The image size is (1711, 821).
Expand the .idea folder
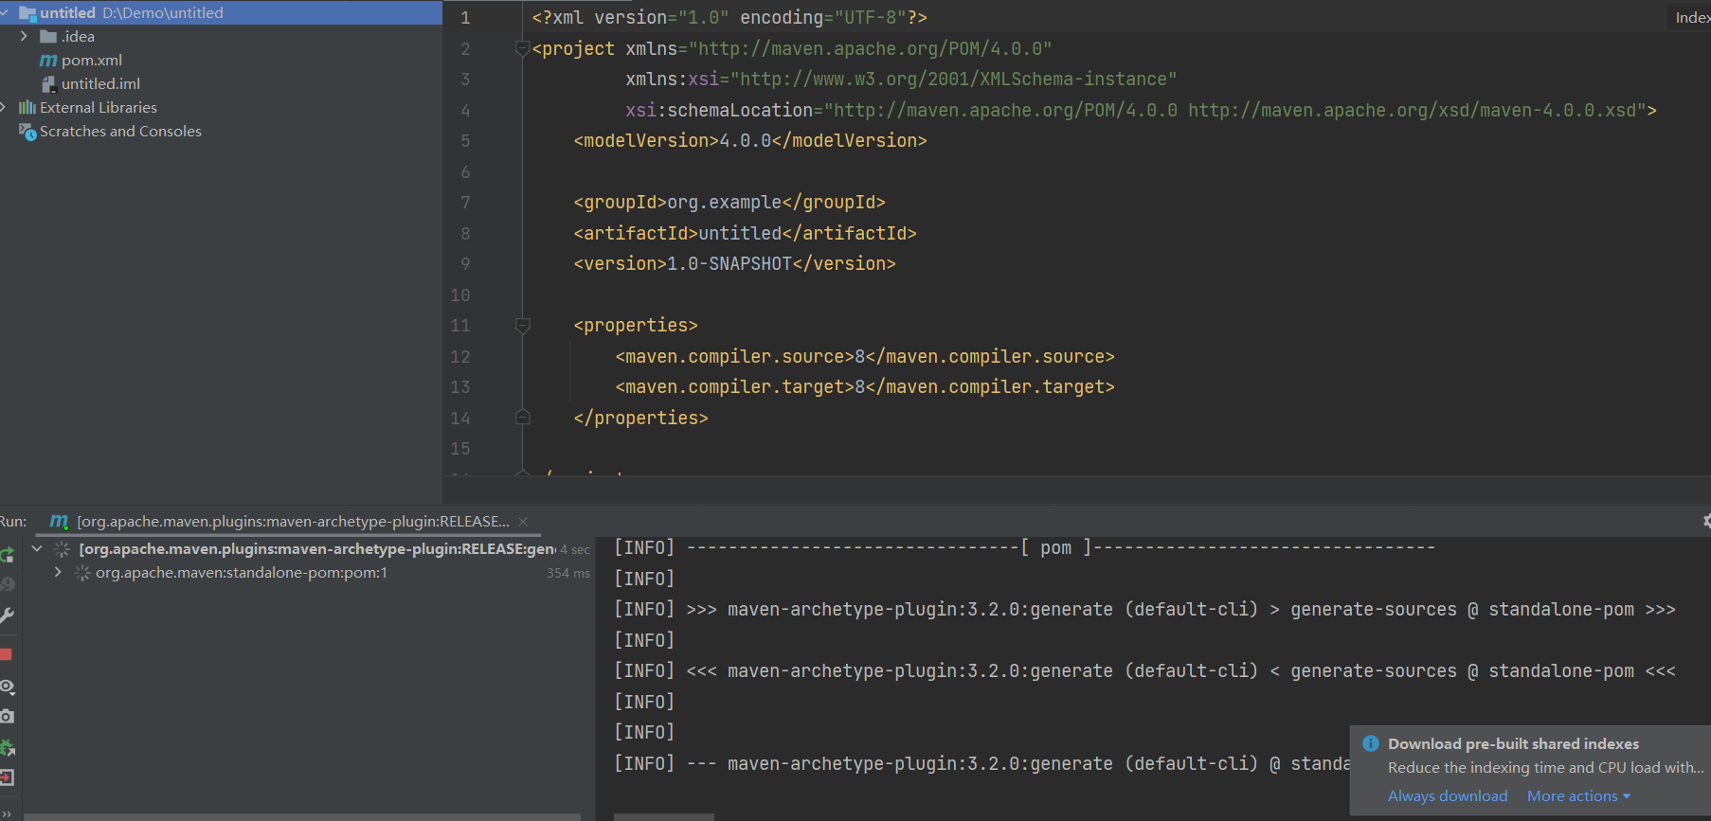(x=24, y=36)
